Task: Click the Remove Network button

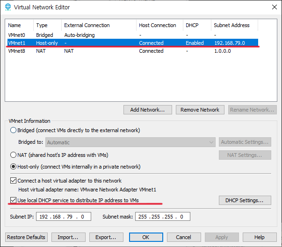Action: tap(200, 110)
